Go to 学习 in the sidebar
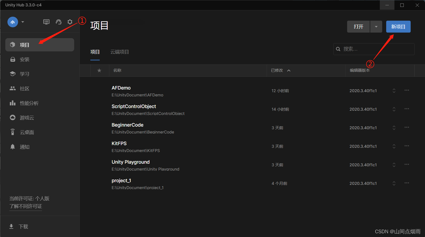Viewport: 425px width, 237px height. pos(40,74)
